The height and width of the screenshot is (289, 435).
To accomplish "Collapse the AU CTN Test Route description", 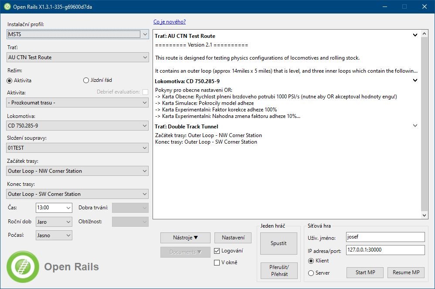I will tap(415, 35).
